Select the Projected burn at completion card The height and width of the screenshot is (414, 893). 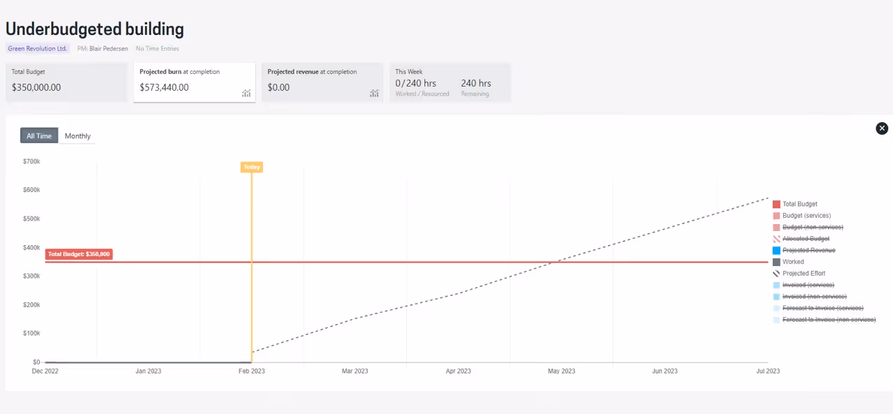(194, 82)
